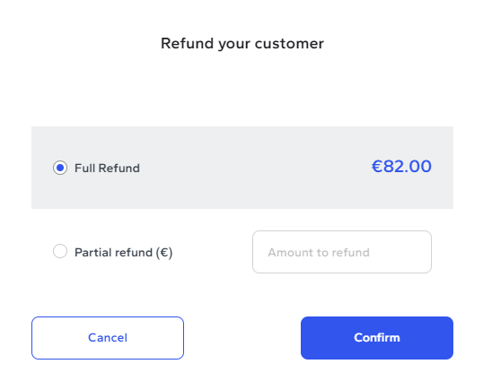Click the highlighted grey Full Refund row
This screenshot has width=483, height=390.
(242, 168)
